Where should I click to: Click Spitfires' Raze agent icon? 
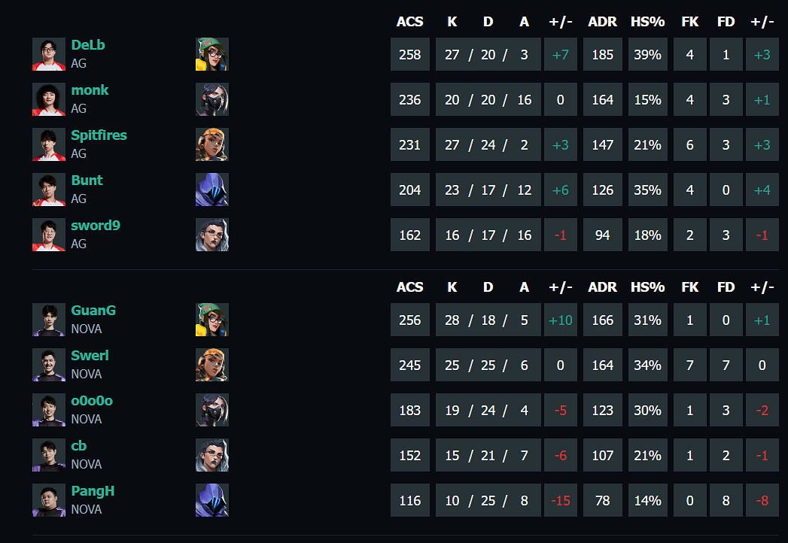tap(211, 144)
